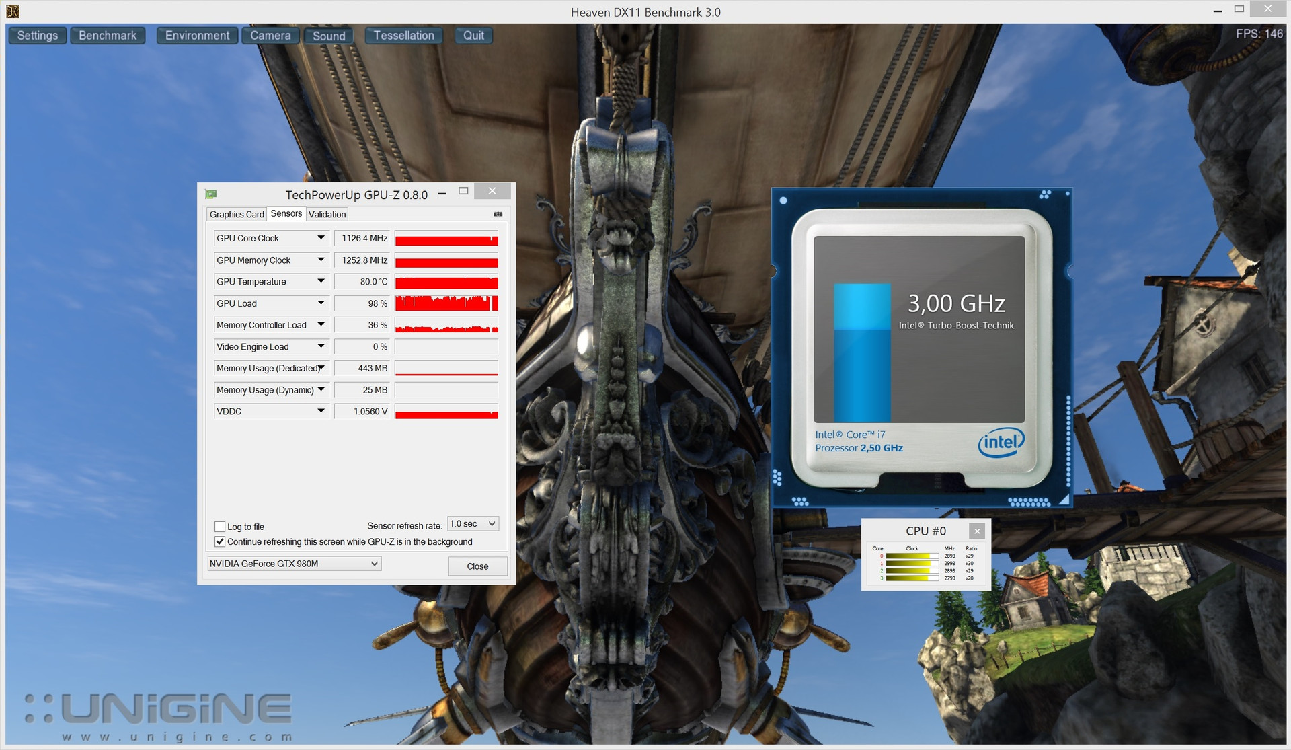
Task: Click the GPU Core Clock history graph
Action: 446,239
